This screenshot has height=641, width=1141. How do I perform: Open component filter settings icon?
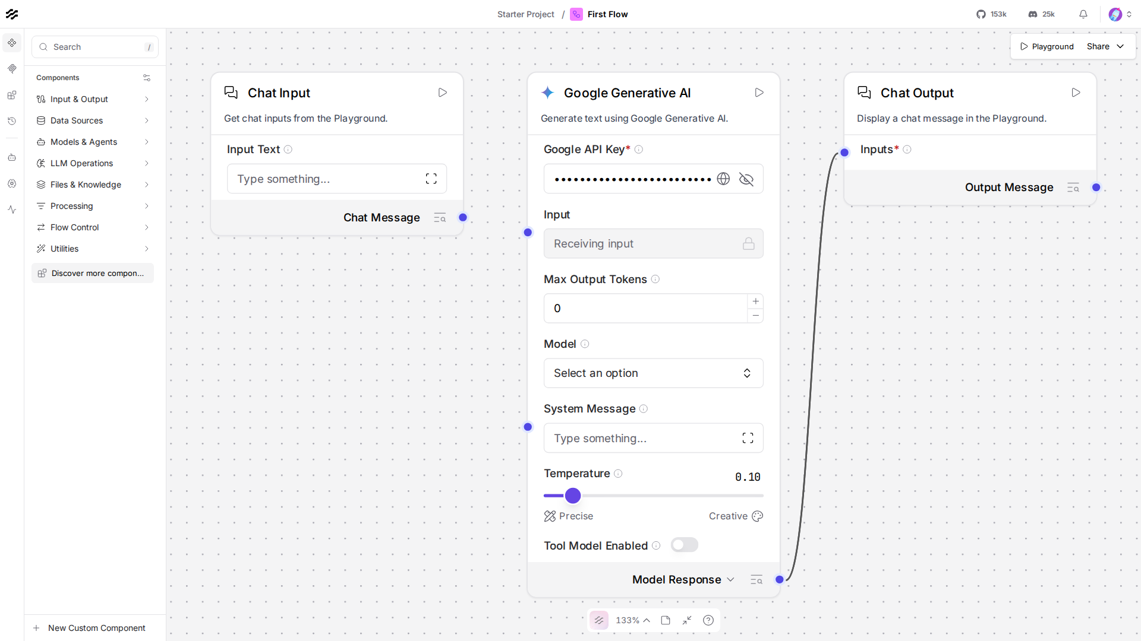click(147, 78)
